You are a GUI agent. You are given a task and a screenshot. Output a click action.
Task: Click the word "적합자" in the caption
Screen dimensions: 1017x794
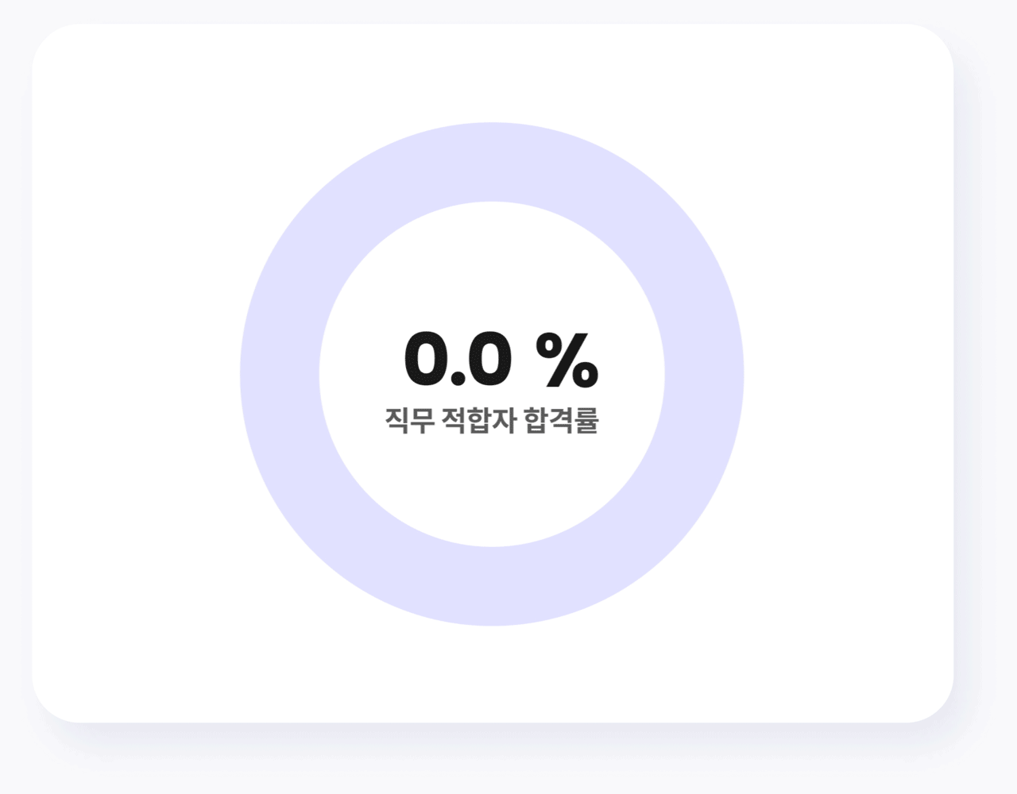[480, 420]
